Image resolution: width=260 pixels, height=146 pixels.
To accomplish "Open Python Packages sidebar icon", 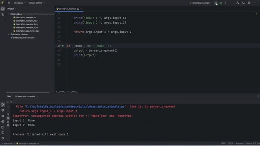I will pos(3,110).
